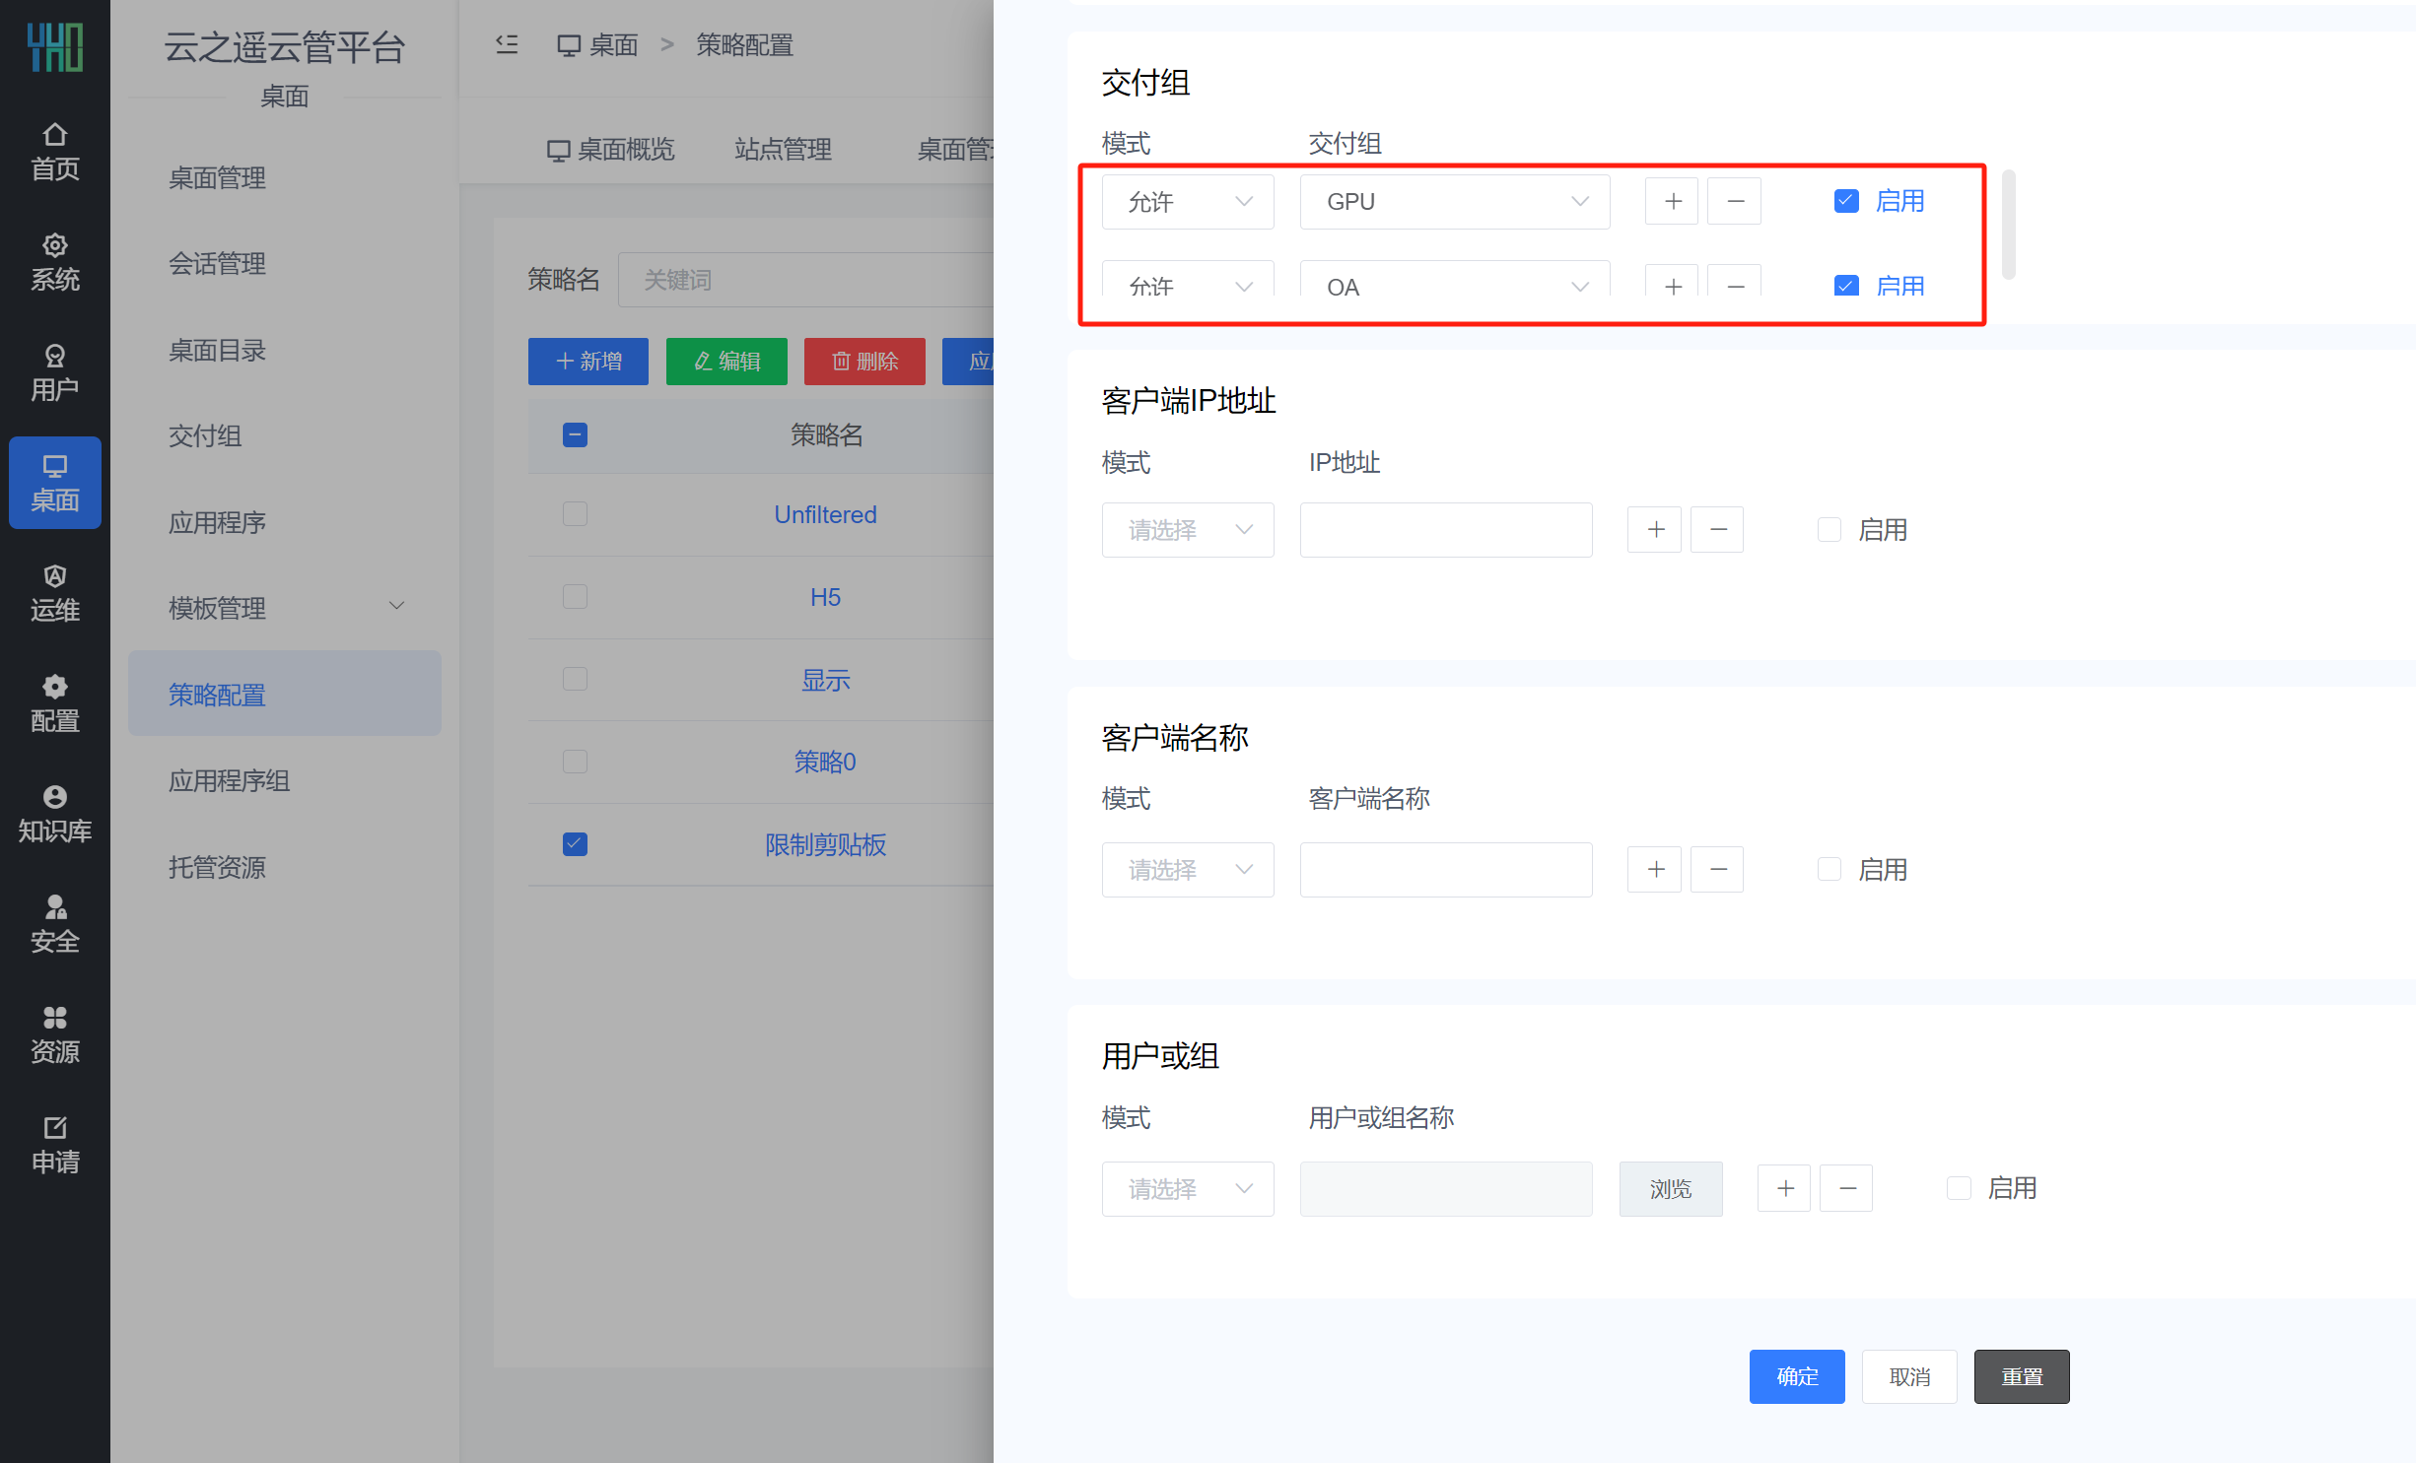Open the 首页 home sidebar icon
This screenshot has width=2416, height=1463.
pos(55,152)
